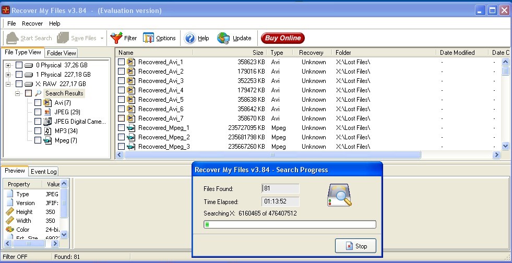Sort the list by Size column

[x=230, y=53]
